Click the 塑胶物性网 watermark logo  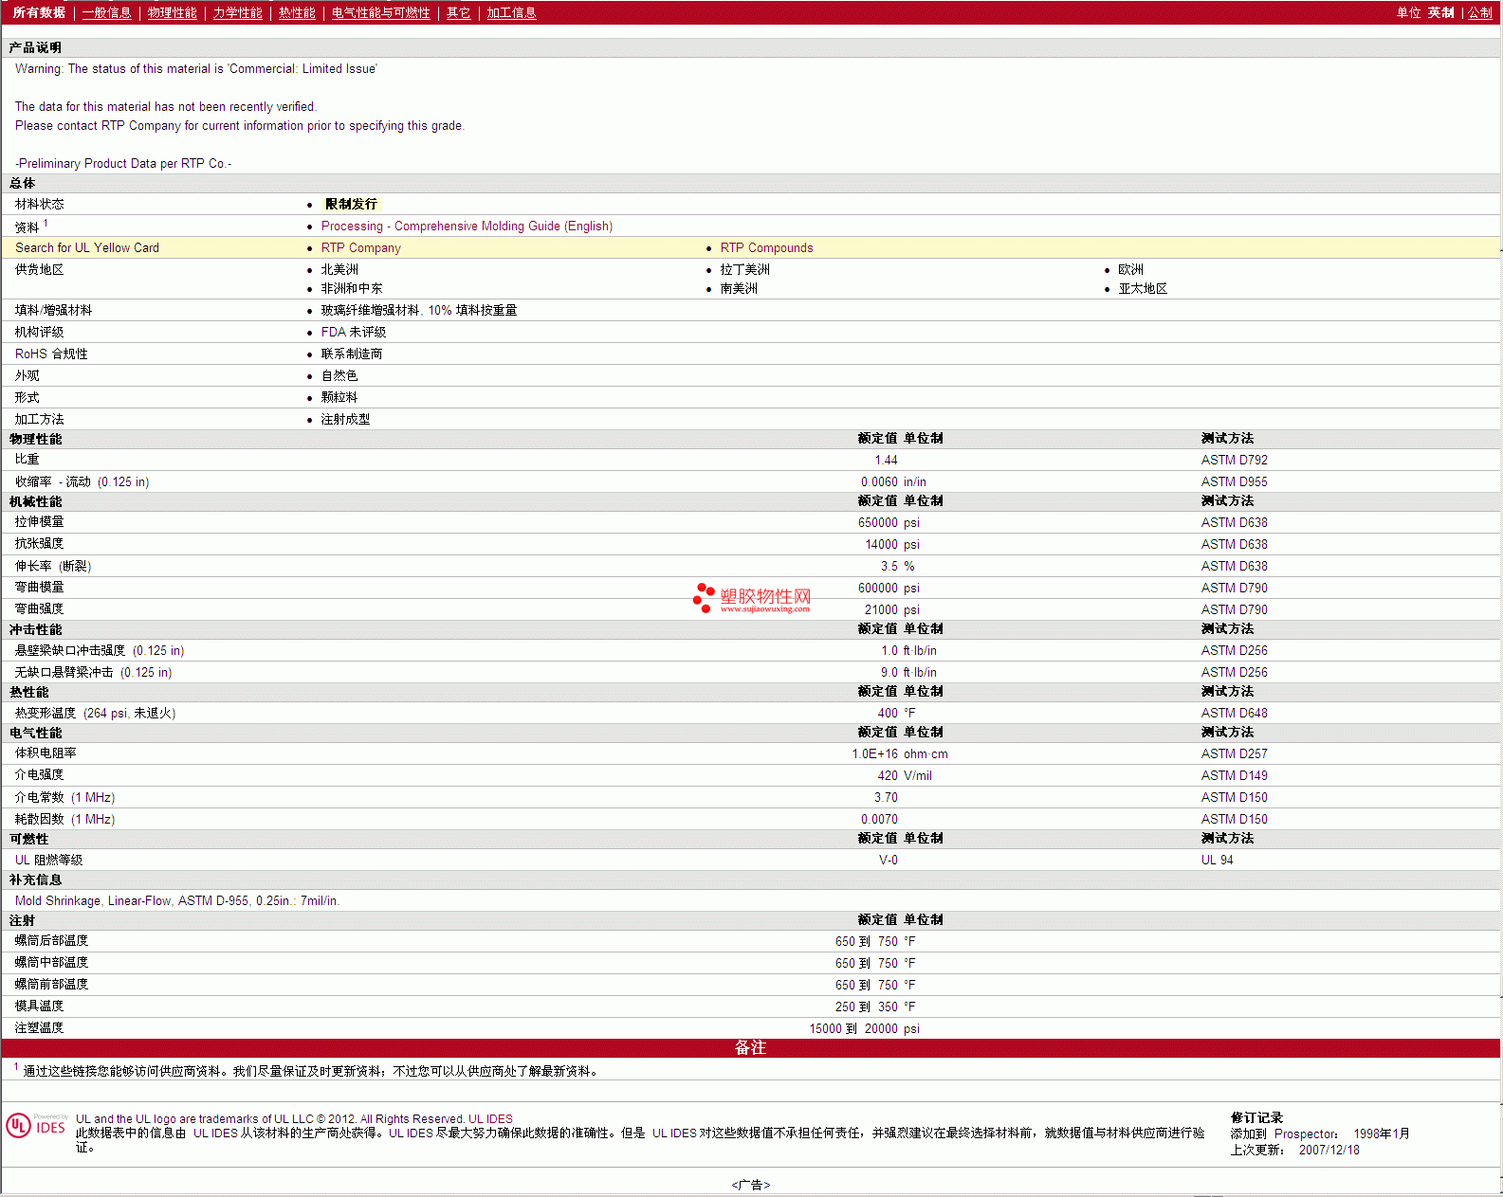[752, 598]
